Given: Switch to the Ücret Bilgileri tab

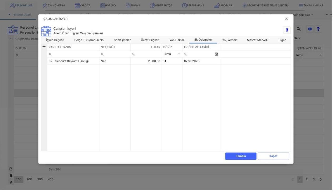Looking at the screenshot, I should tap(150, 40).
